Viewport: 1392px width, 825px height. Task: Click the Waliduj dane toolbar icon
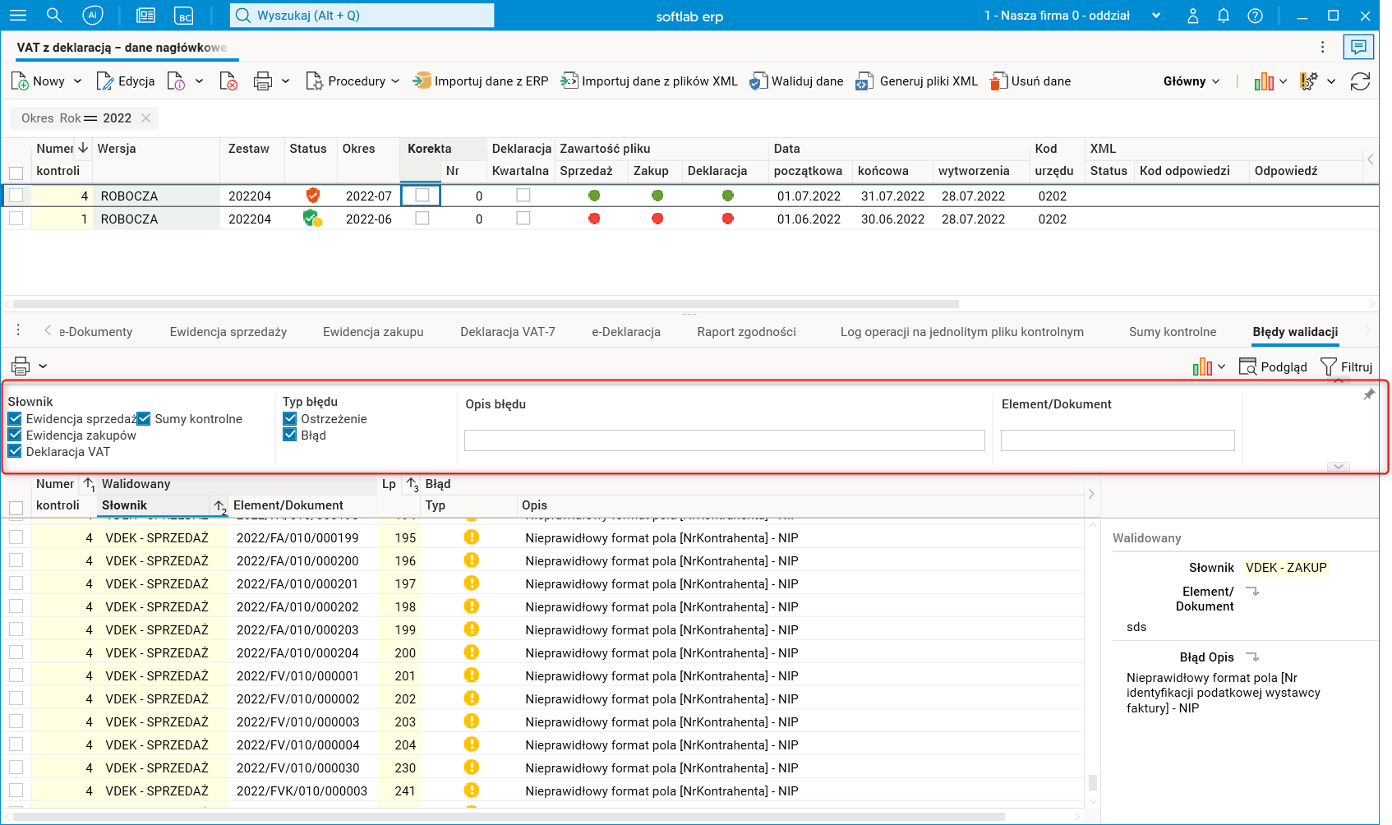pos(758,81)
